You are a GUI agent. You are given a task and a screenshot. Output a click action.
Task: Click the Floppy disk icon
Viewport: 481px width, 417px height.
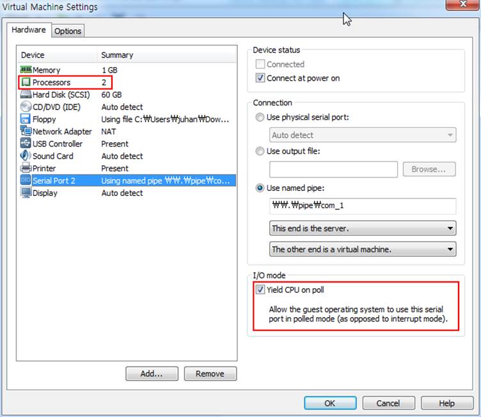tap(26, 119)
